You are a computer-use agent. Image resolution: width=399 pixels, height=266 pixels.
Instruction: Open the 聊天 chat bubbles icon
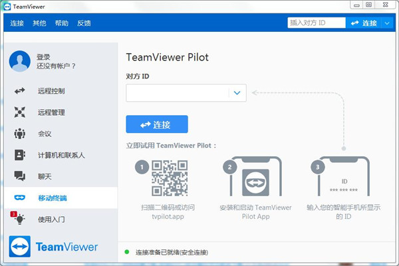[x=19, y=176]
